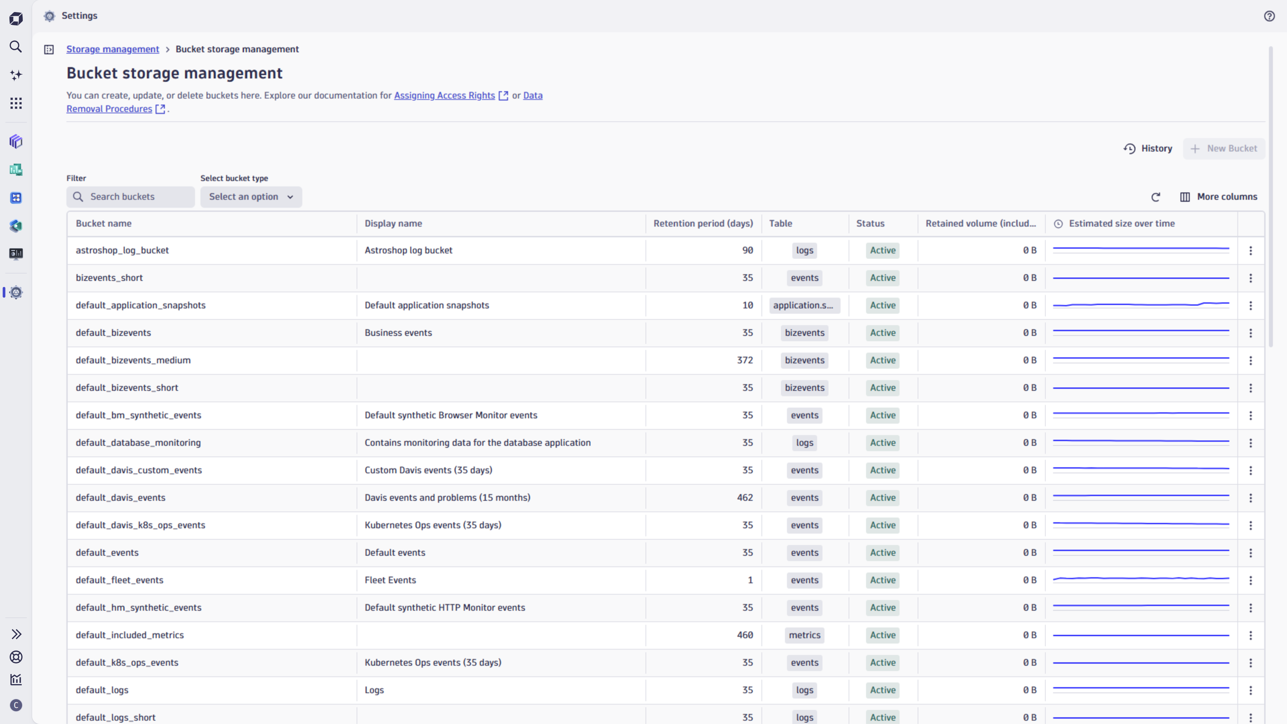Open row actions for default_davis_events
The image size is (1287, 724).
(x=1250, y=498)
